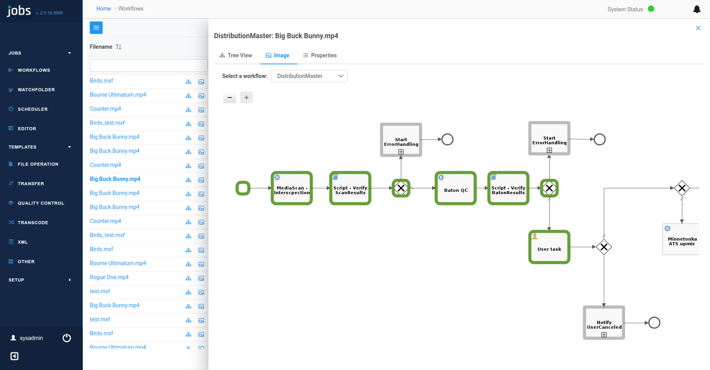710x370 pixels.
Task: Switch to the Properties tab
Action: click(320, 55)
